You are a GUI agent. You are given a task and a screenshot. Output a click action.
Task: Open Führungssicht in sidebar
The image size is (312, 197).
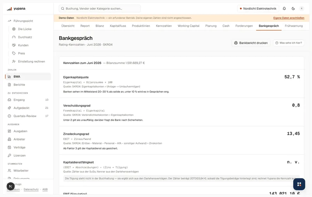[x=23, y=21]
